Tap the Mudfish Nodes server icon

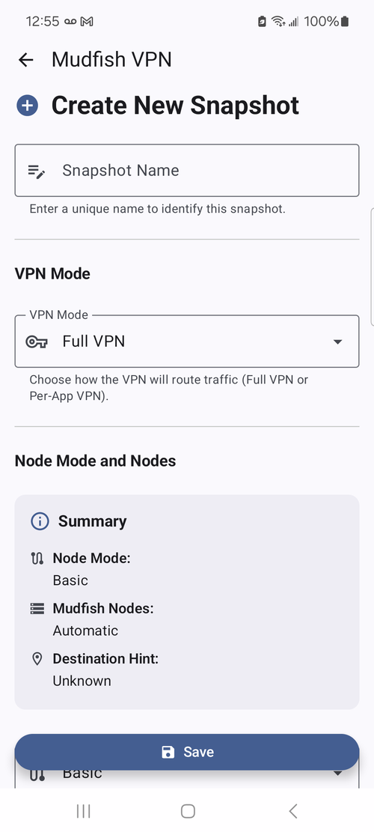tap(37, 609)
